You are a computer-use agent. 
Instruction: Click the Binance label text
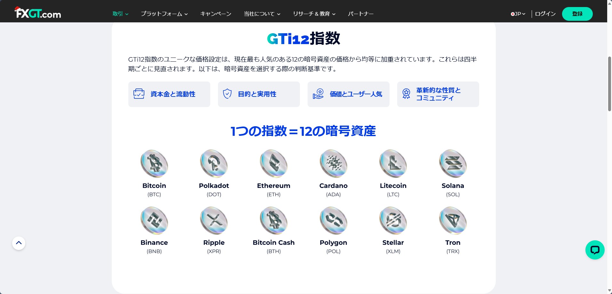tap(154, 243)
